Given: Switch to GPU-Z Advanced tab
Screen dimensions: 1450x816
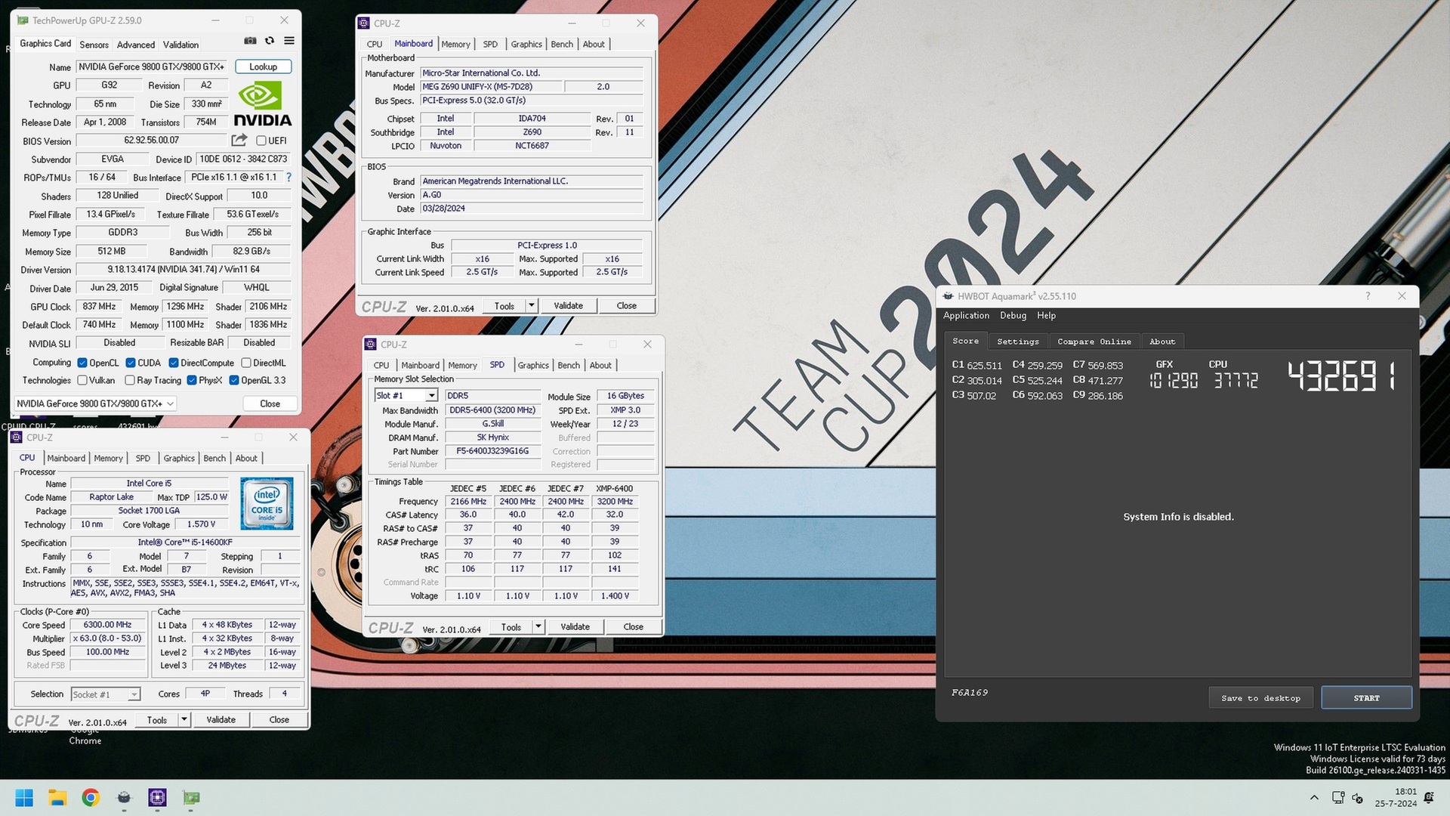Looking at the screenshot, I should tap(136, 45).
